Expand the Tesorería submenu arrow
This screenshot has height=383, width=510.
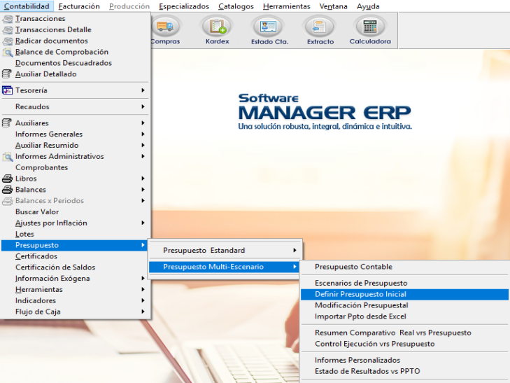143,90
